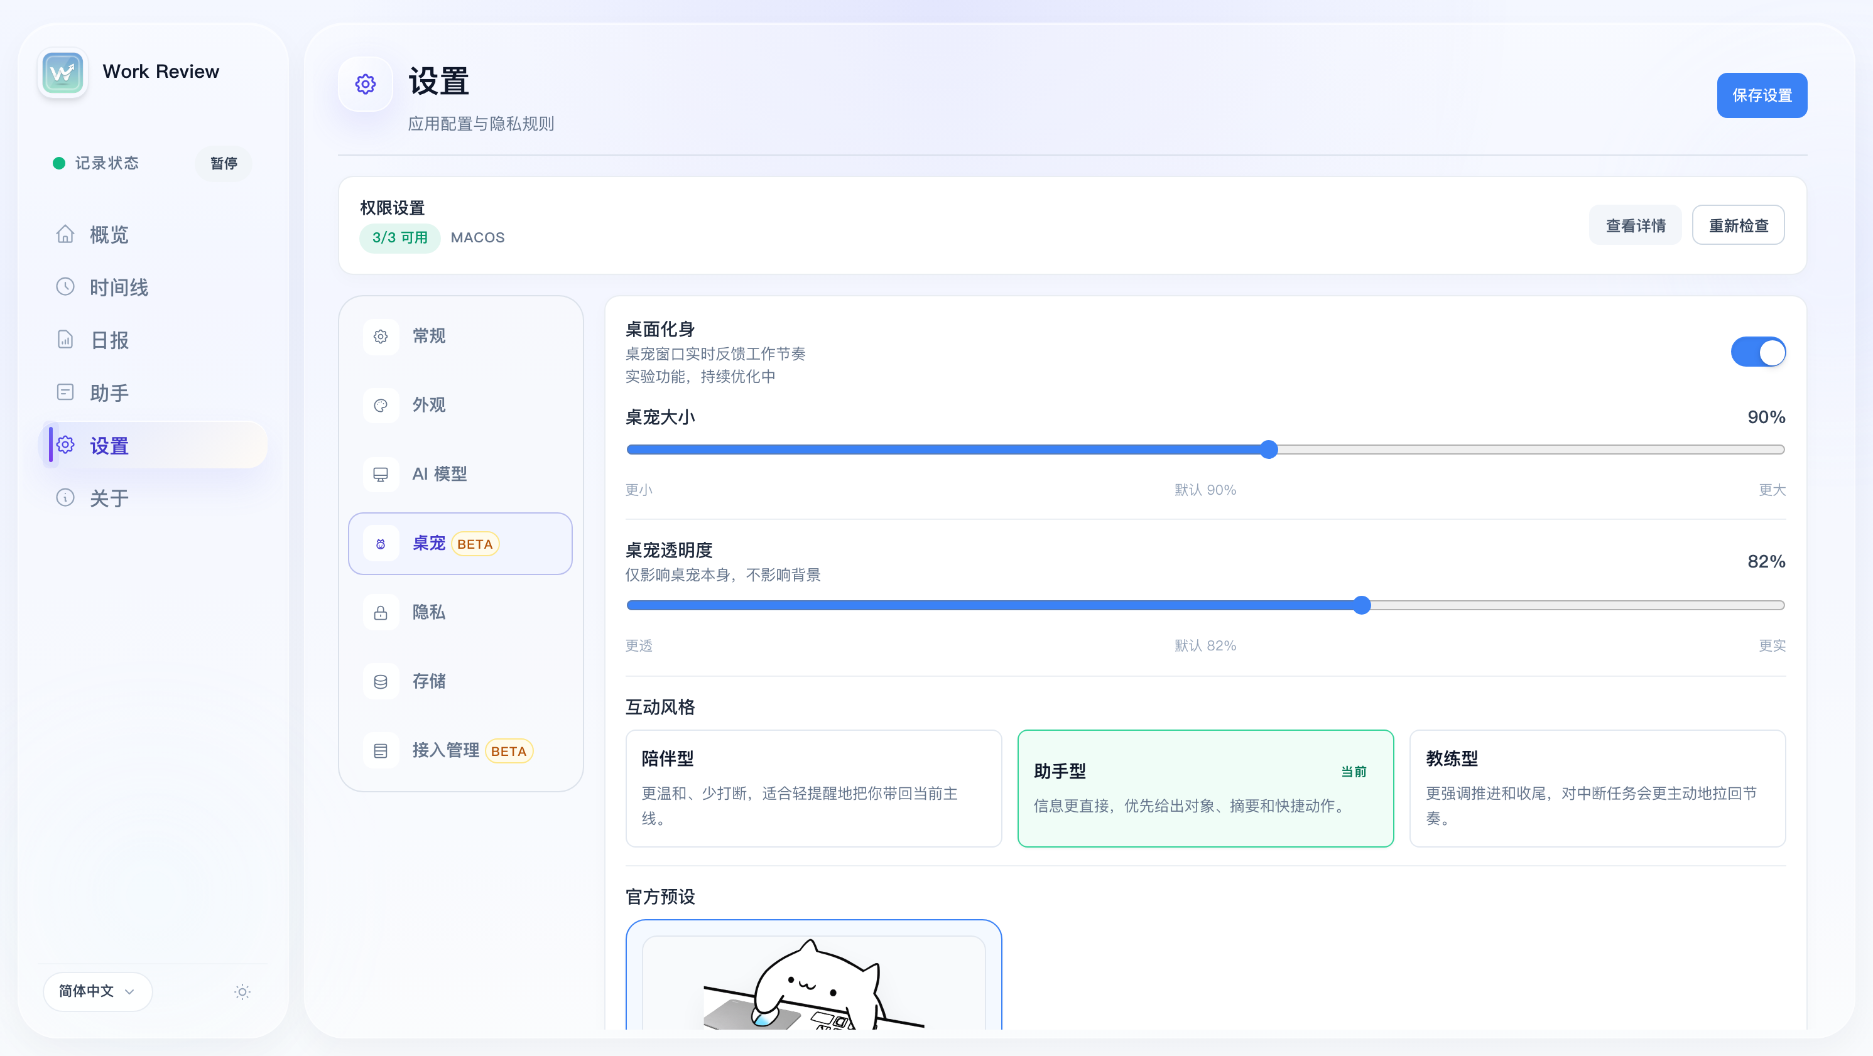Click the list icon next to 接入管理
This screenshot has height=1056, width=1873.
pos(380,751)
